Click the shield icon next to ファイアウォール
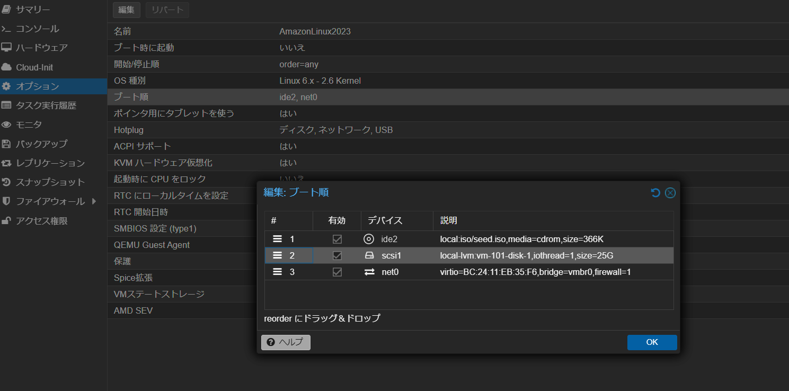789x391 pixels. tap(6, 201)
